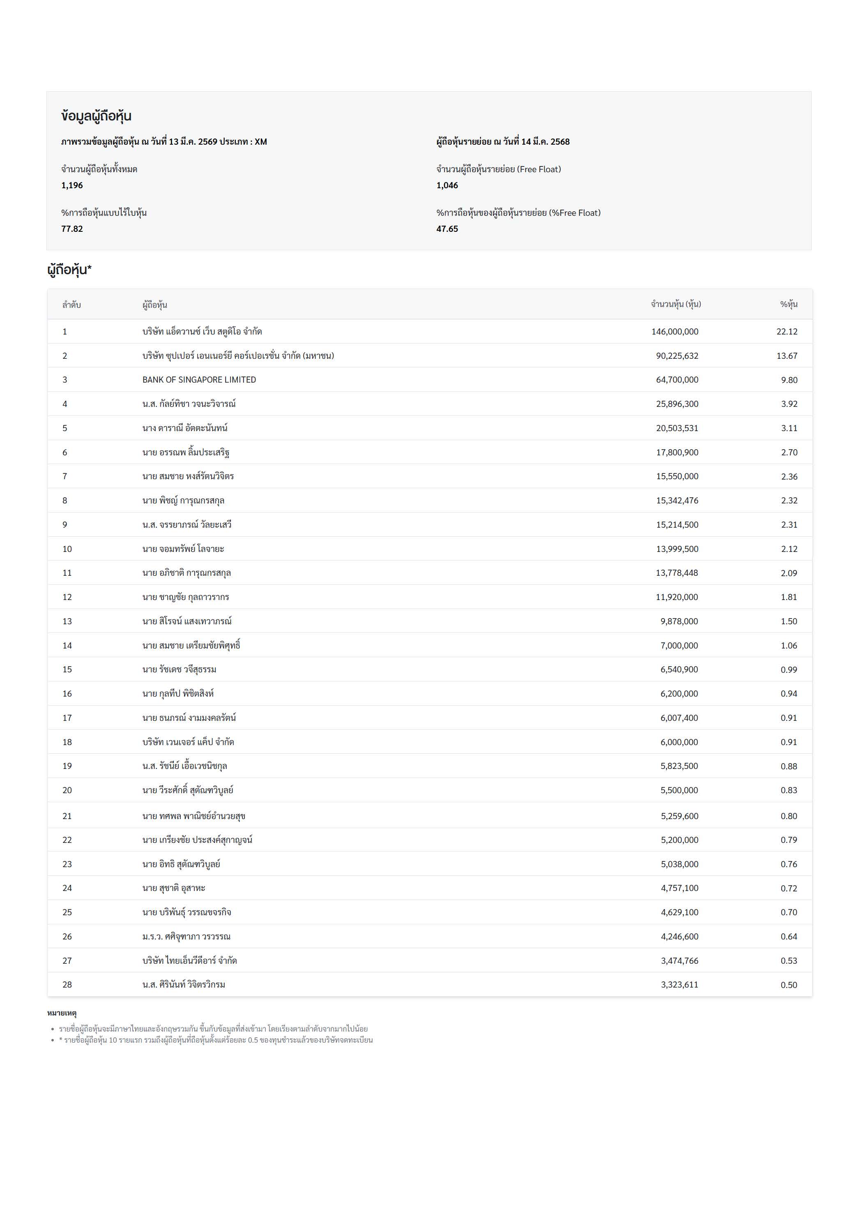Click the %หุ้น column header

pos(789,304)
